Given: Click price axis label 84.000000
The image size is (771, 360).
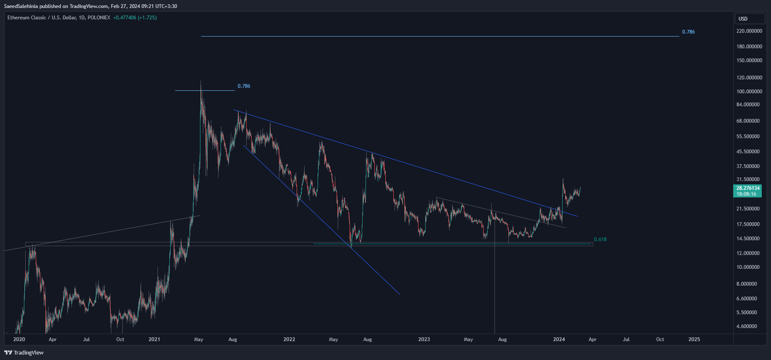Looking at the screenshot, I should [x=748, y=105].
